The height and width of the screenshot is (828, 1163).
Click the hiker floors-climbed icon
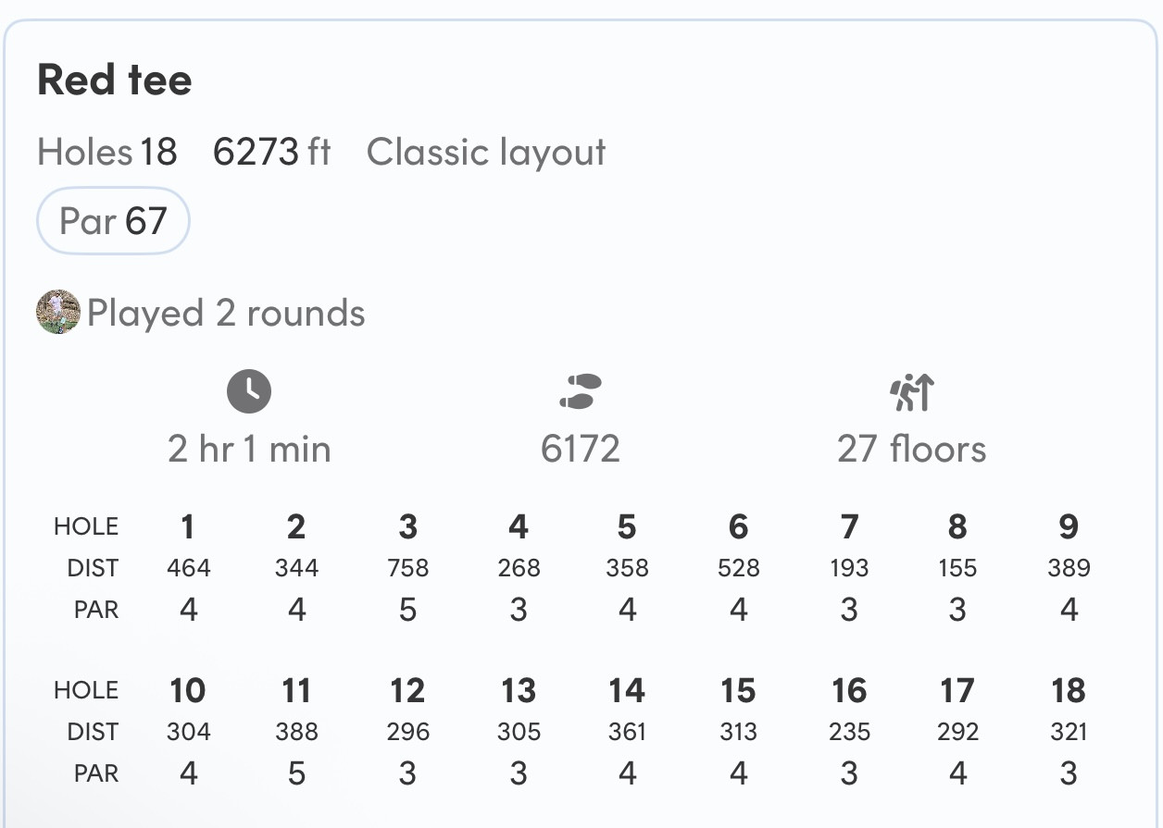pos(912,392)
